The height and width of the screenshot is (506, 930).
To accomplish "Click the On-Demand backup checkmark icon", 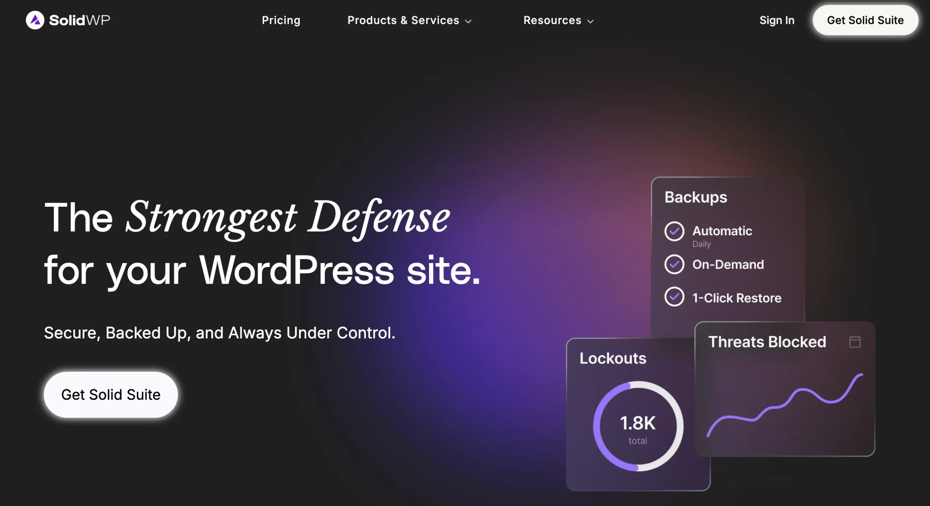I will coord(675,264).
